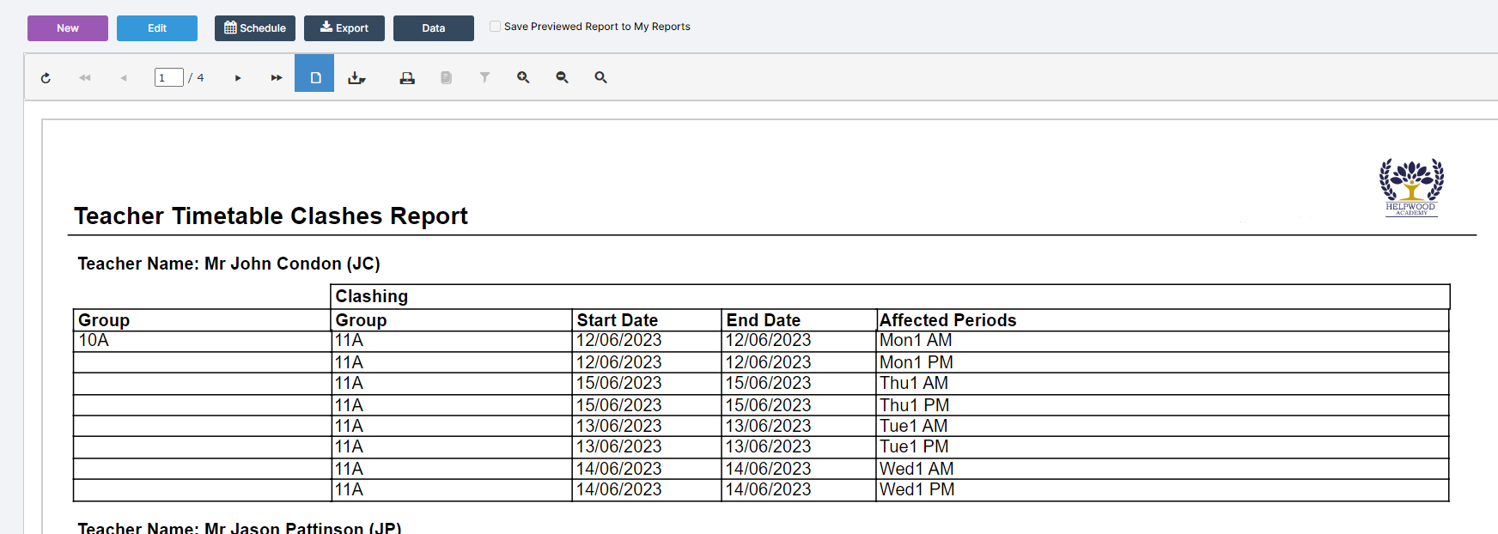Jump to the last report page
The width and height of the screenshot is (1498, 534).
pos(277,78)
